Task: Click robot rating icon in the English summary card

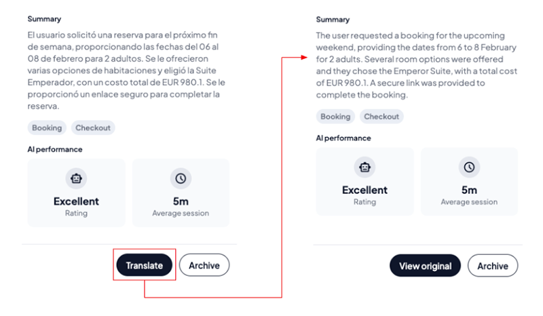Action: [364, 167]
